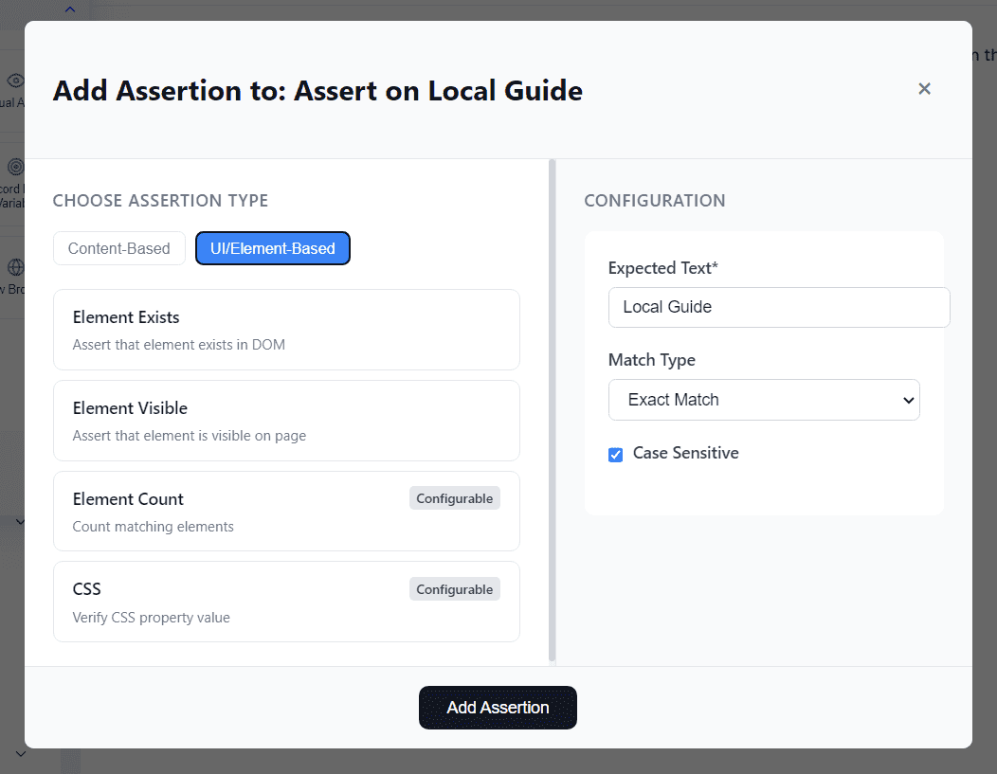
Task: Keep UI/Element-Based assertions selected
Action: tap(272, 247)
